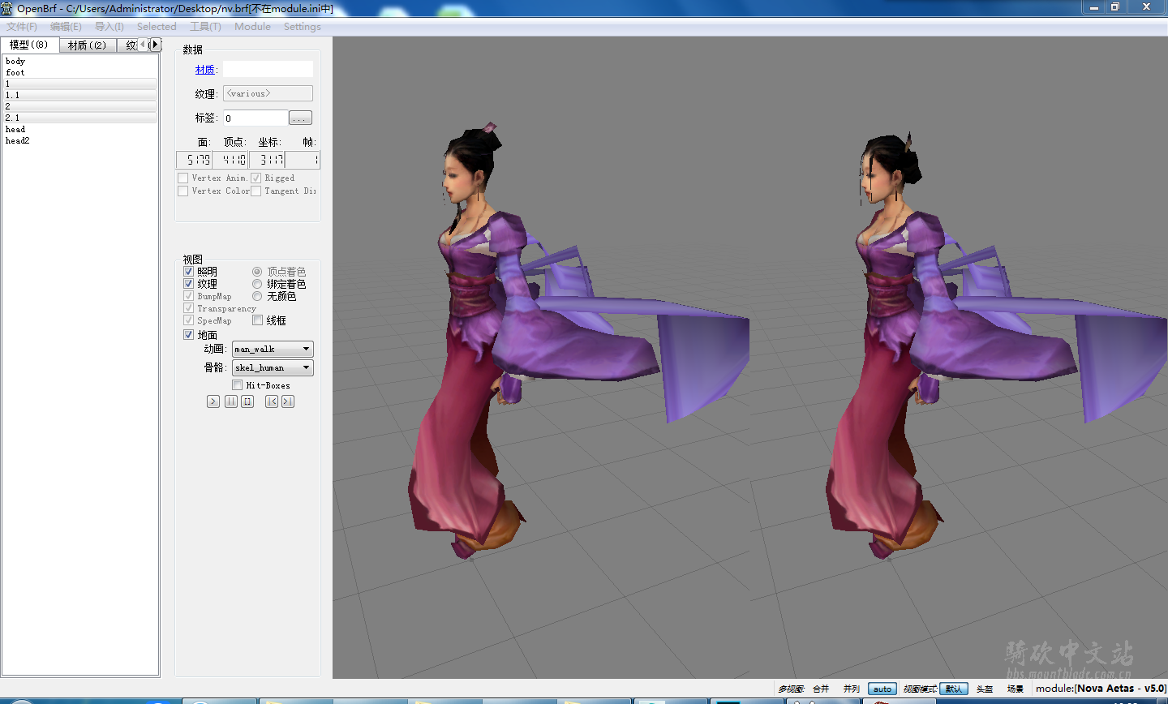The image size is (1168, 704).
Task: Choose 场景 scene view mode
Action: click(1016, 689)
